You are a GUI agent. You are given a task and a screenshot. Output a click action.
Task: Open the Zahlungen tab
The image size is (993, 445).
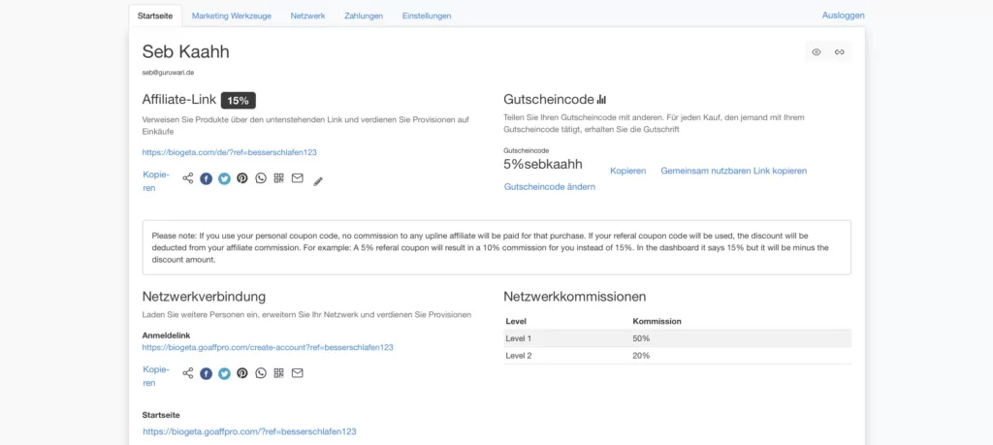[363, 16]
